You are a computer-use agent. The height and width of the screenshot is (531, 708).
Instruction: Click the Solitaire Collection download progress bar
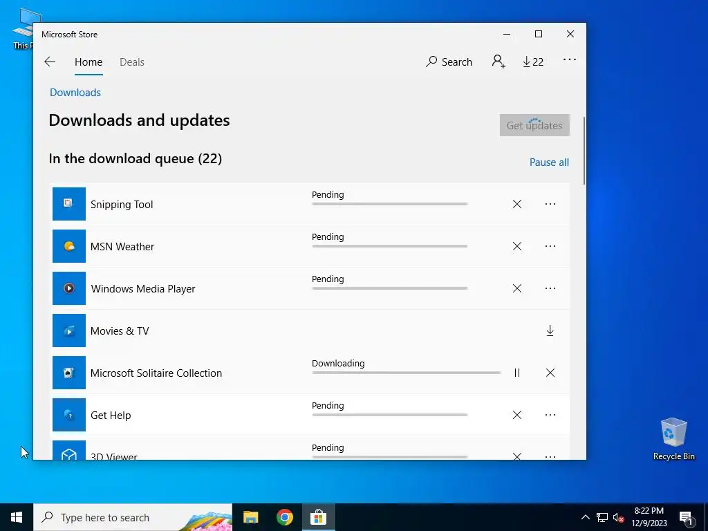pyautogui.click(x=407, y=373)
